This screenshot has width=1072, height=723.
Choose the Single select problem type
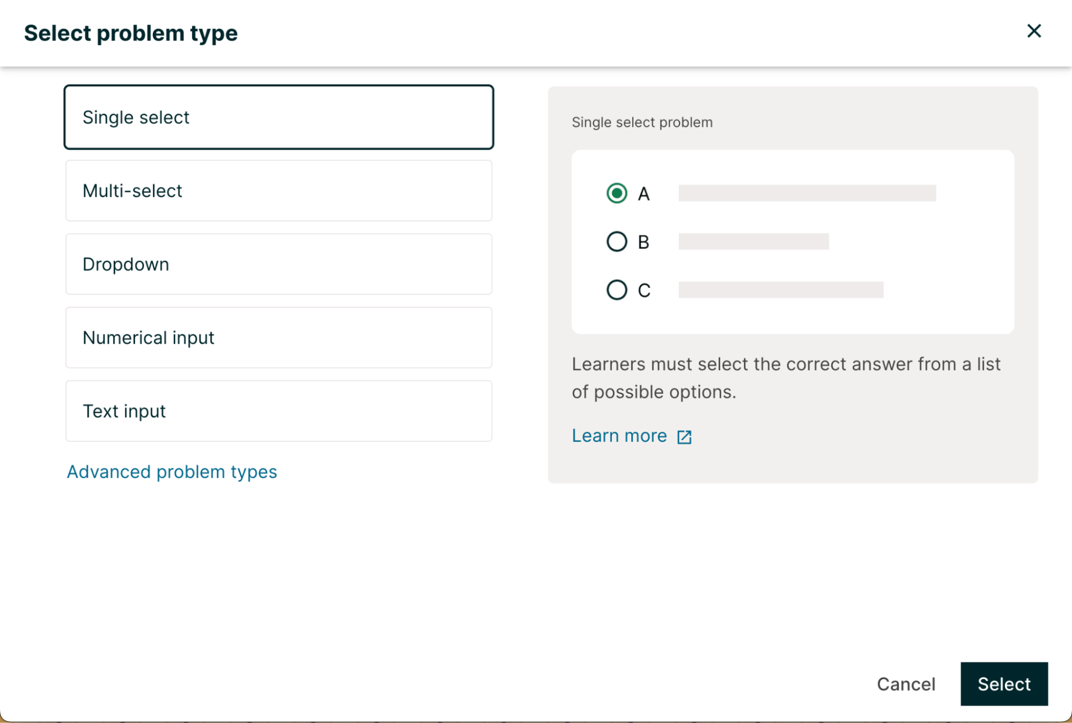coord(278,117)
